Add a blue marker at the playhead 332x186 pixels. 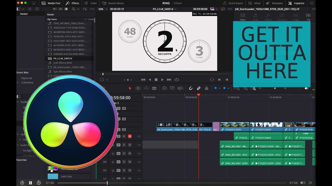(224, 88)
